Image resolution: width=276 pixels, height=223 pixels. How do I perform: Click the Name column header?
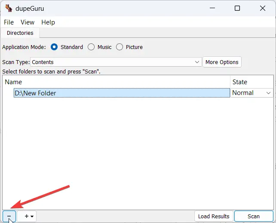pos(117,82)
